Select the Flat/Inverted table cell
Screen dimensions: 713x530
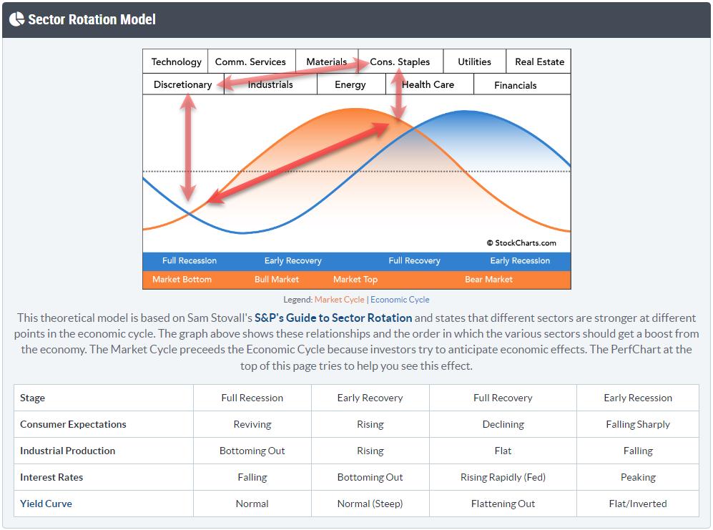[x=638, y=504]
